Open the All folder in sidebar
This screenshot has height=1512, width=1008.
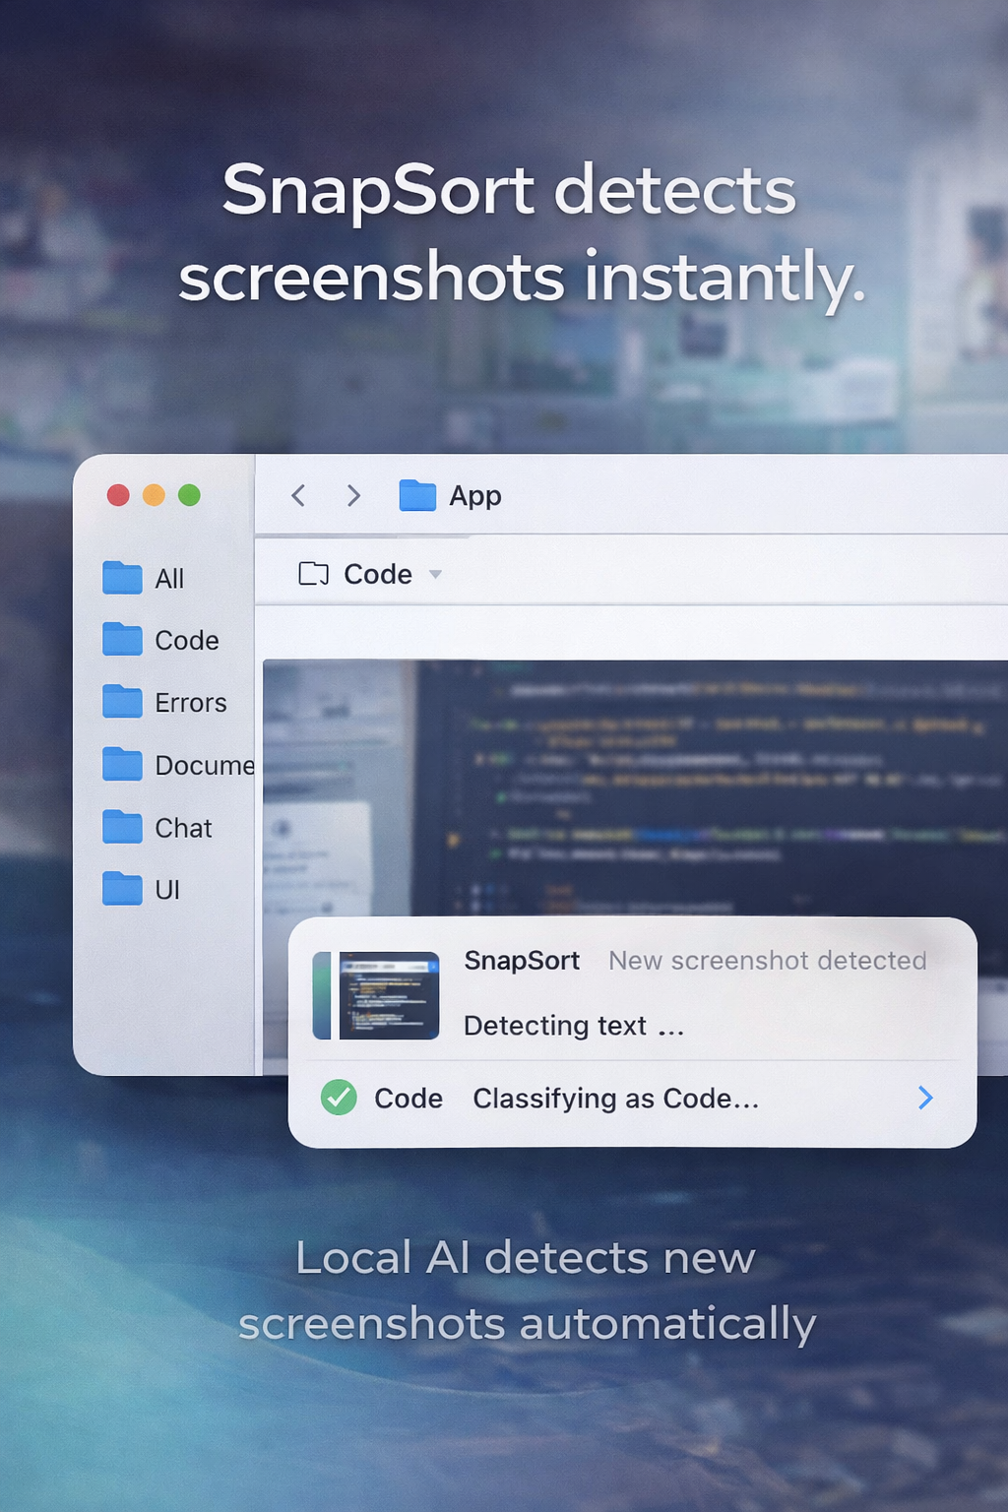coord(167,578)
